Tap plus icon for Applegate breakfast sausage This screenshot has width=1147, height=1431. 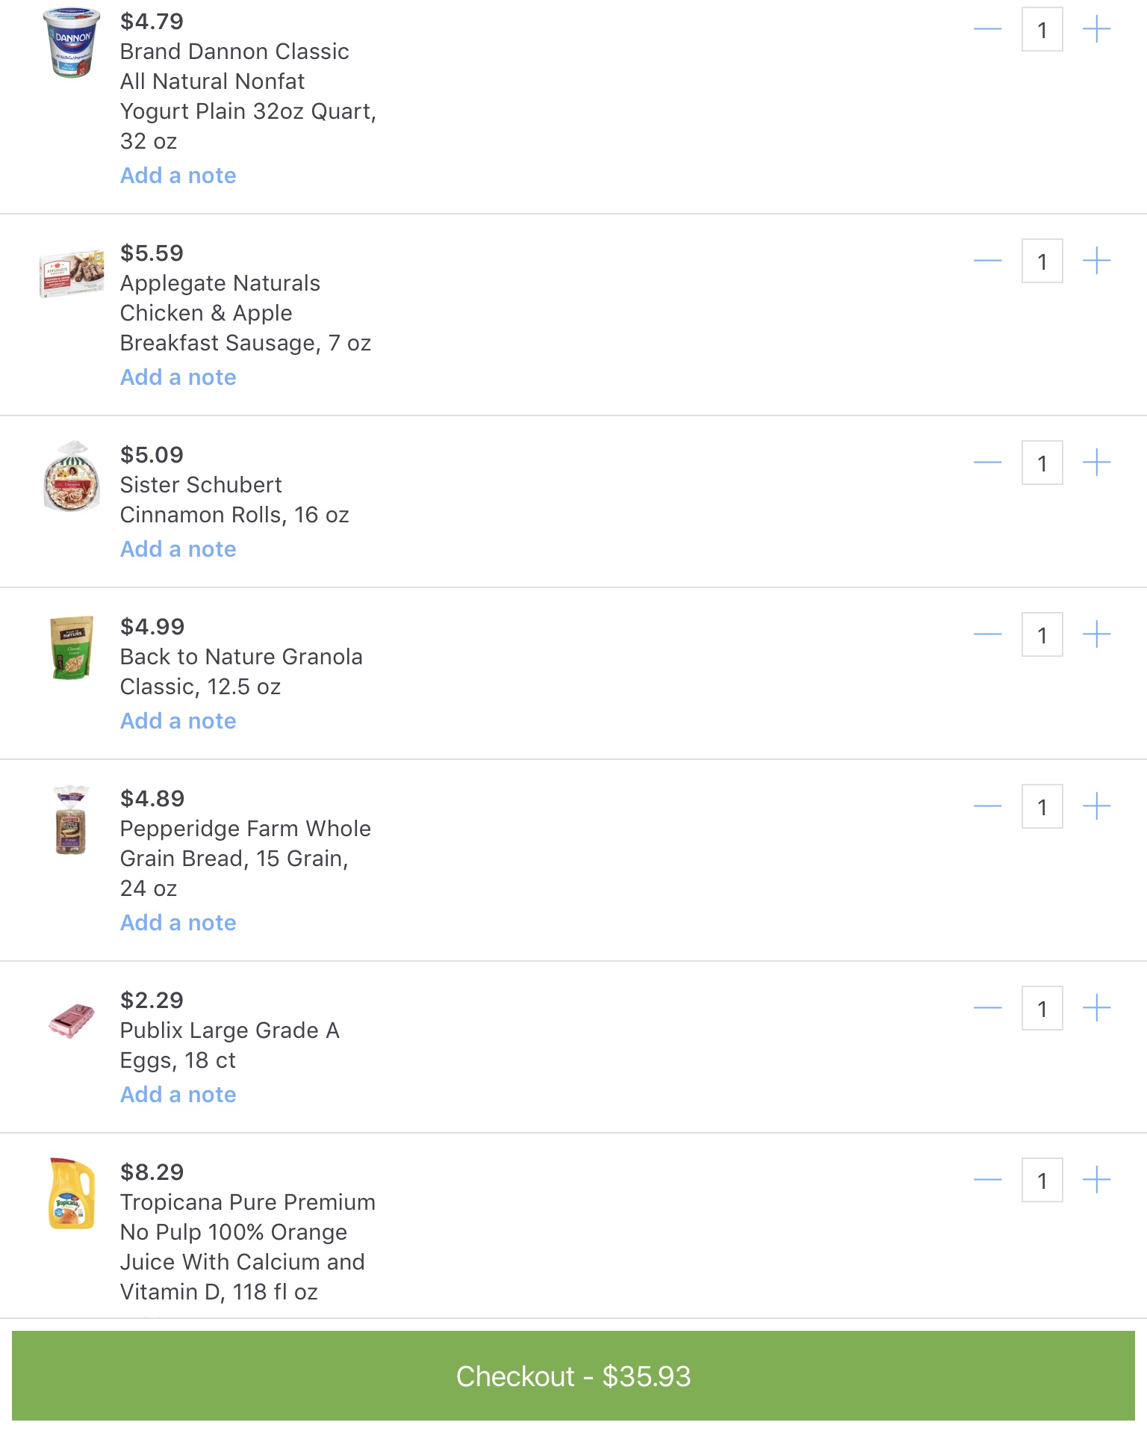pos(1096,261)
